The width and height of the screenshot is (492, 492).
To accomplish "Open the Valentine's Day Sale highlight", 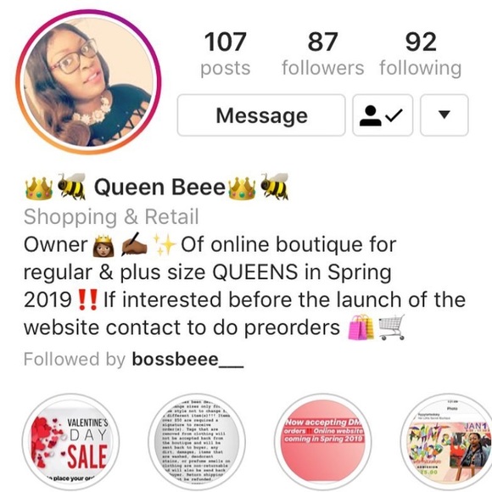I will (x=70, y=442).
